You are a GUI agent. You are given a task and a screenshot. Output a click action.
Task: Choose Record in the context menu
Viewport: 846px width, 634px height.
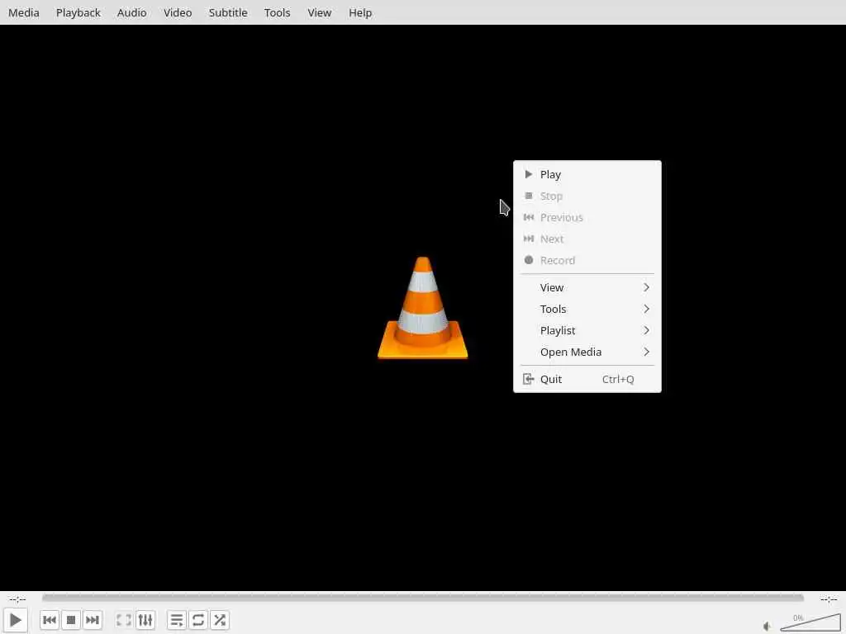(x=587, y=260)
